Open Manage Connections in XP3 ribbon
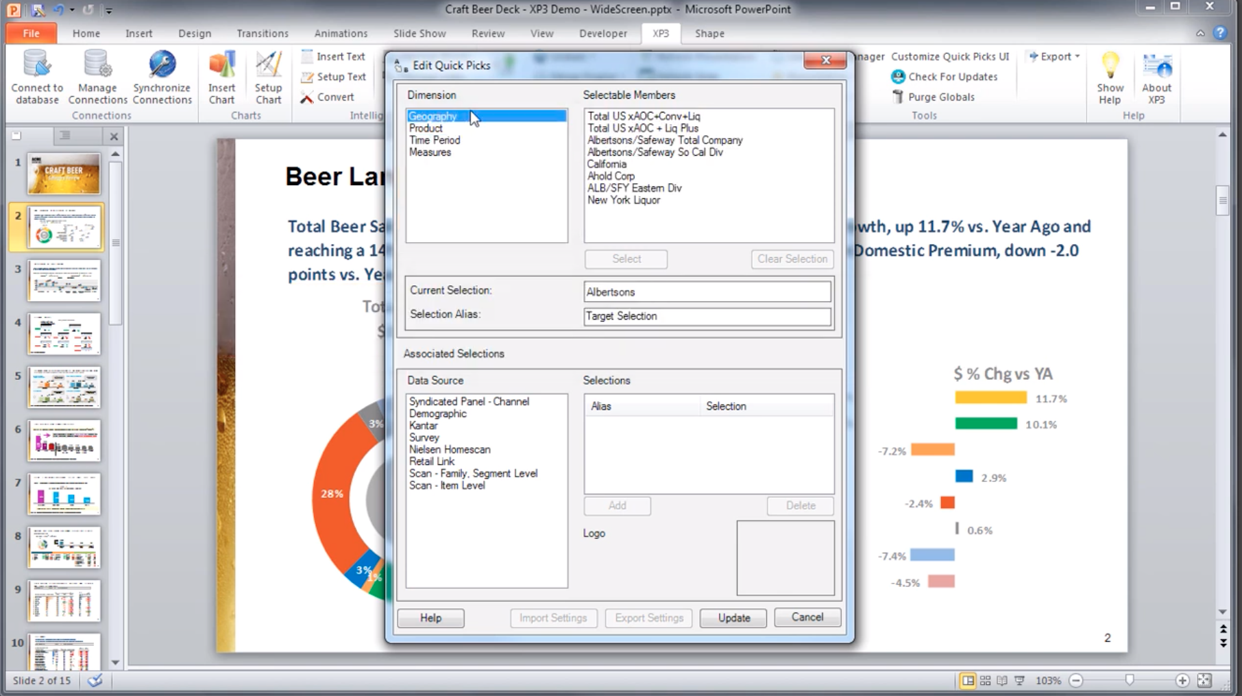The width and height of the screenshot is (1242, 696). (x=97, y=77)
